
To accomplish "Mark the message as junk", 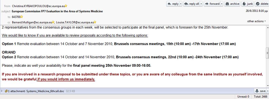I will pyautogui.click(x=247, y=4).
